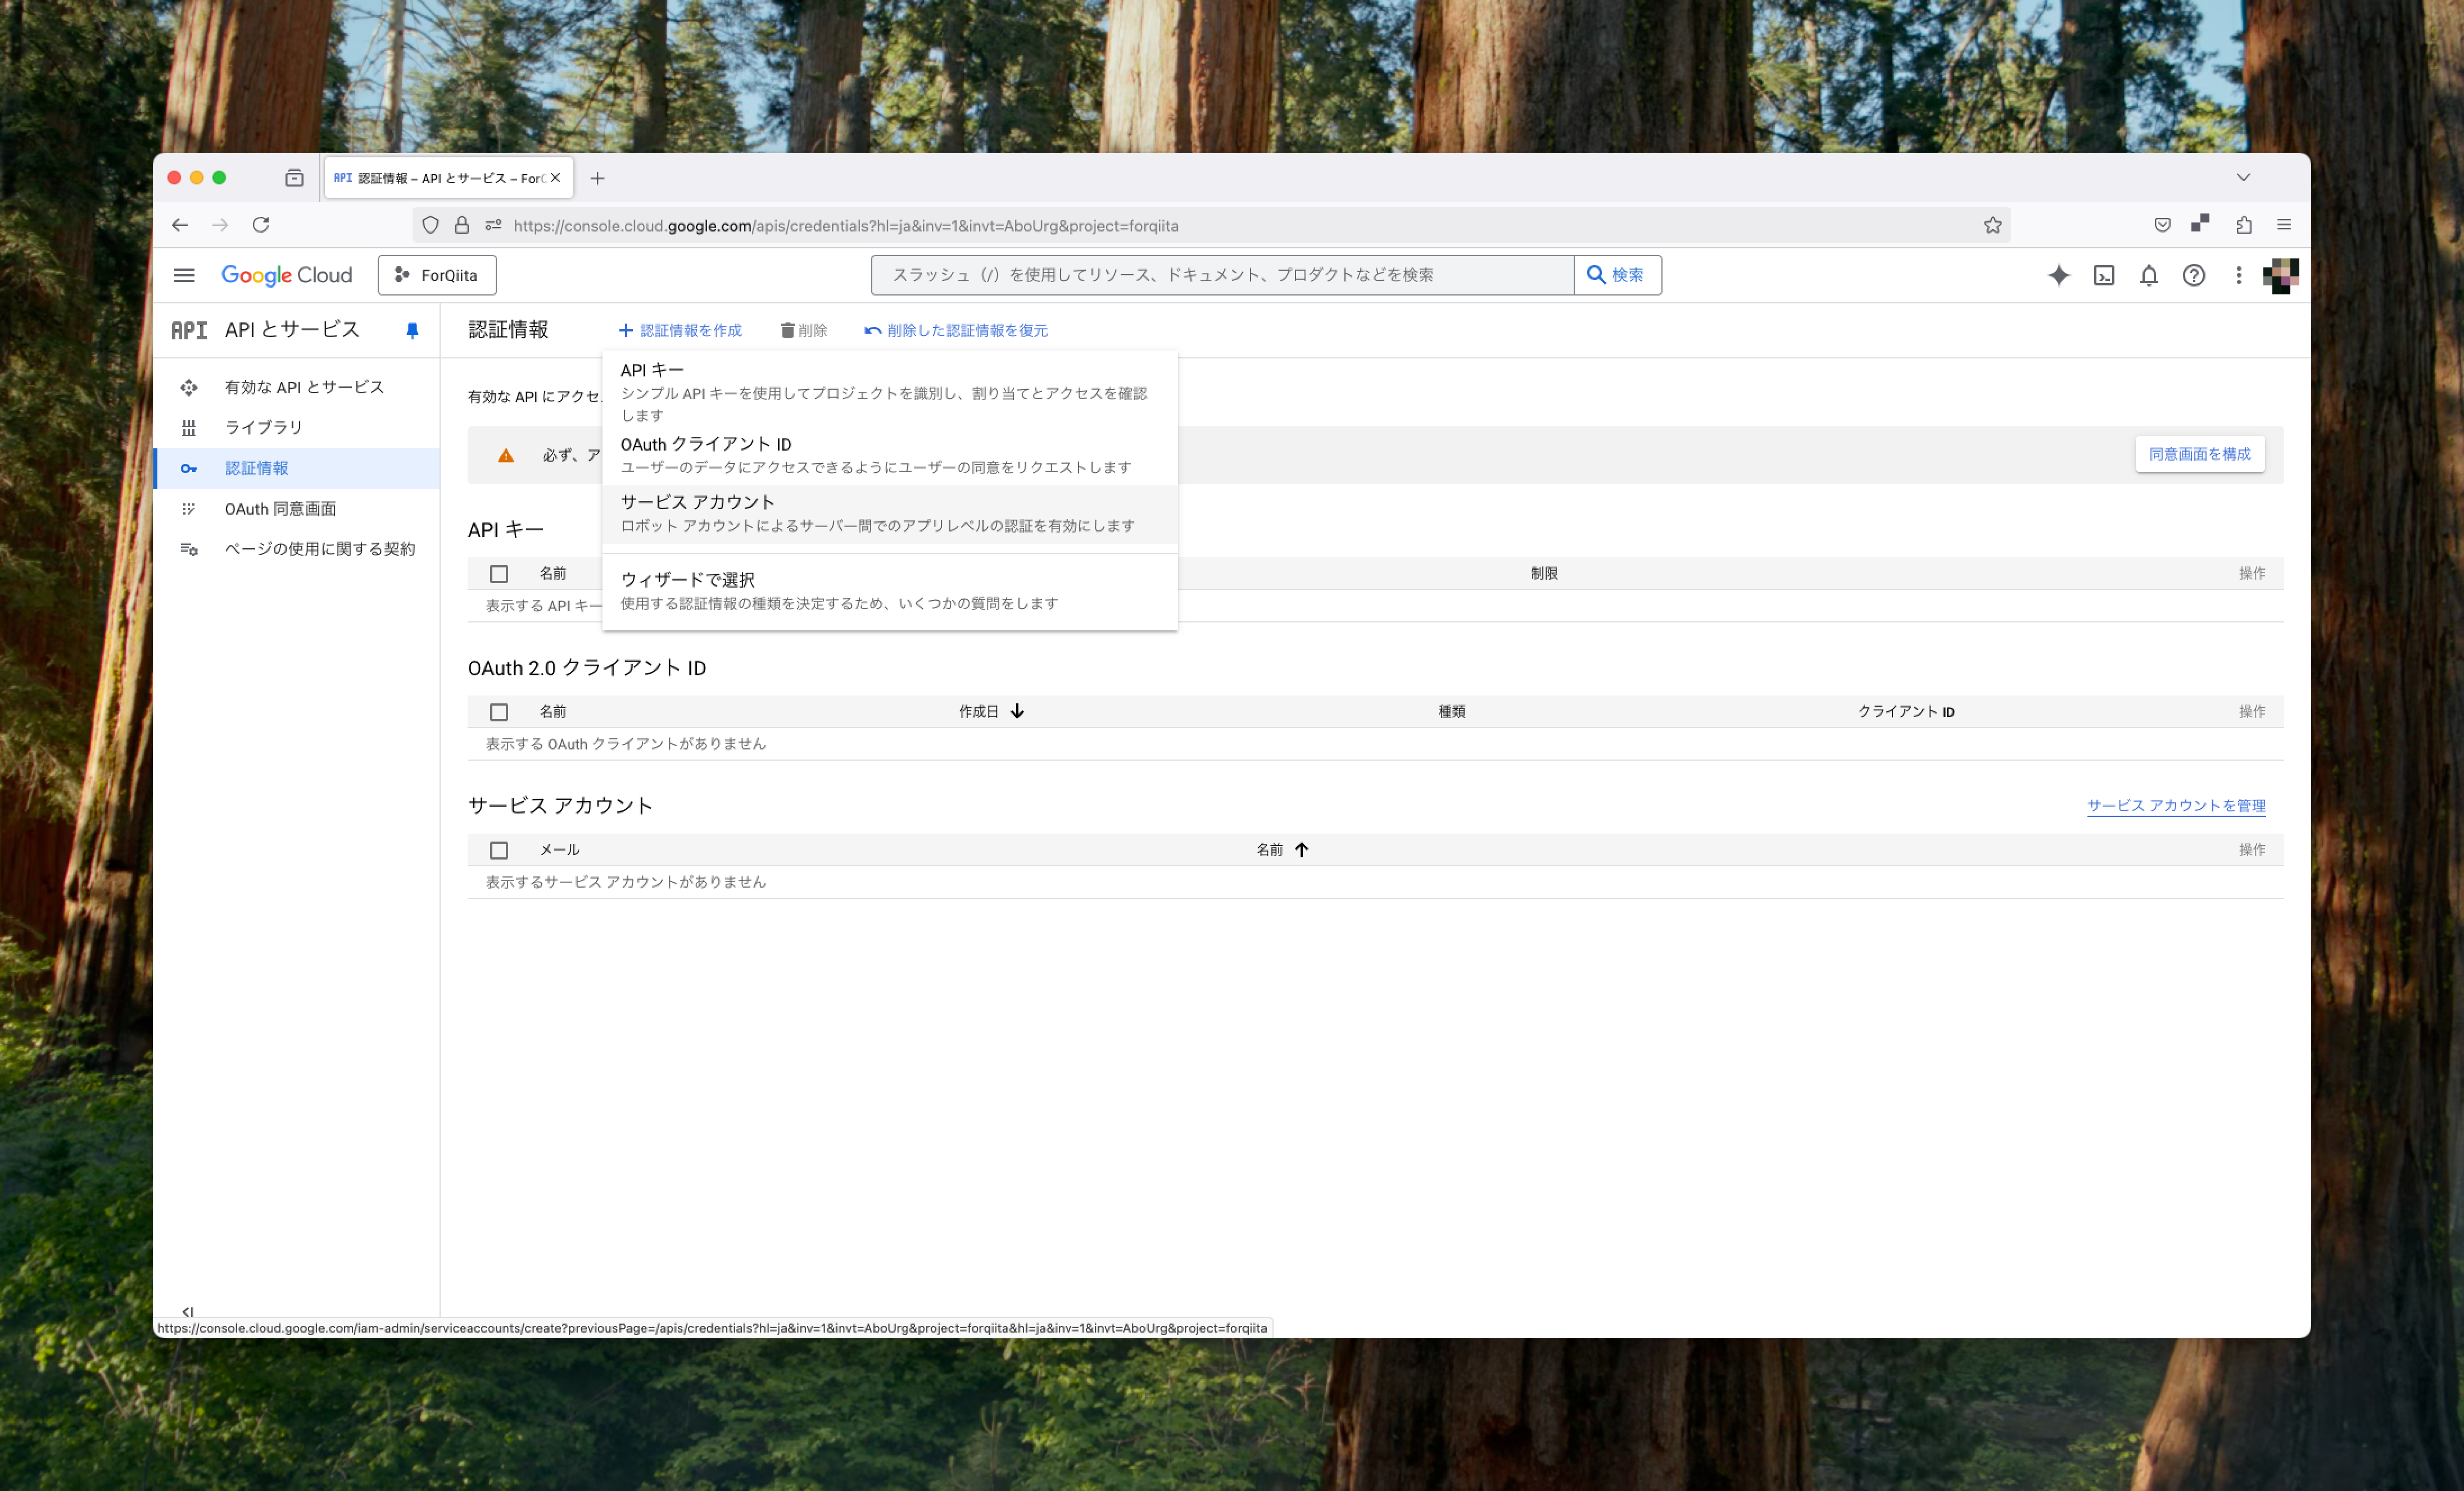
Task: Bookmark the page with the star icon
Action: click(1992, 225)
